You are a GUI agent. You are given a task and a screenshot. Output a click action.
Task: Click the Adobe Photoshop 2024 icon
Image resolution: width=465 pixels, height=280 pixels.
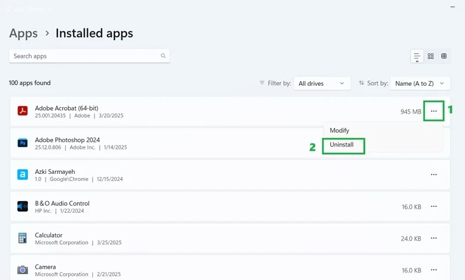(x=23, y=143)
